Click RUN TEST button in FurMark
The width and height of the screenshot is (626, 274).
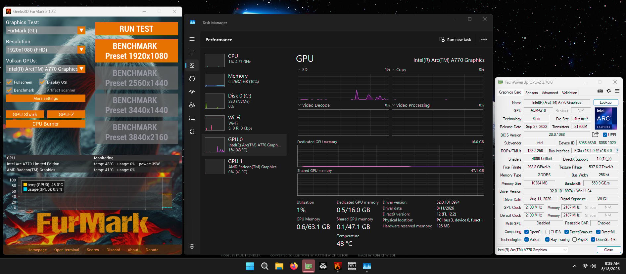pos(136,29)
